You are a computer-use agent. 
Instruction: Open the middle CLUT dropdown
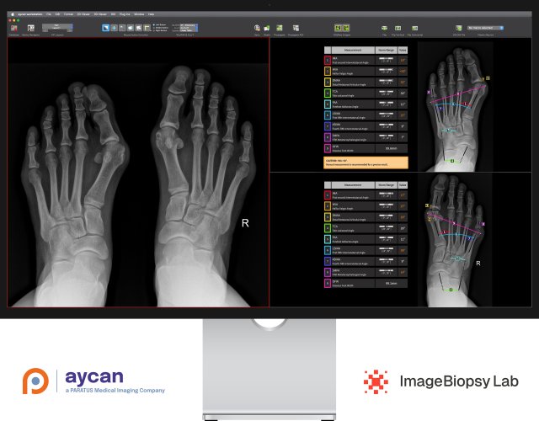coord(189,28)
